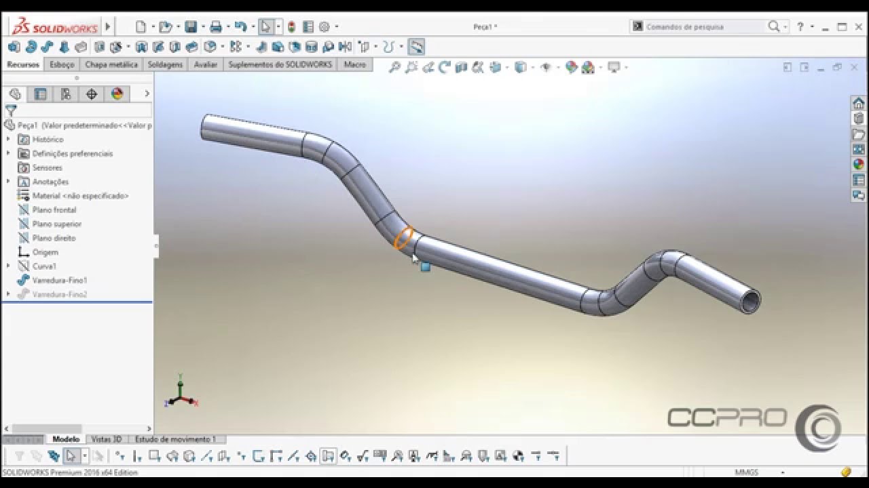
Task: Open a file using the folder icon
Action: tap(164, 27)
